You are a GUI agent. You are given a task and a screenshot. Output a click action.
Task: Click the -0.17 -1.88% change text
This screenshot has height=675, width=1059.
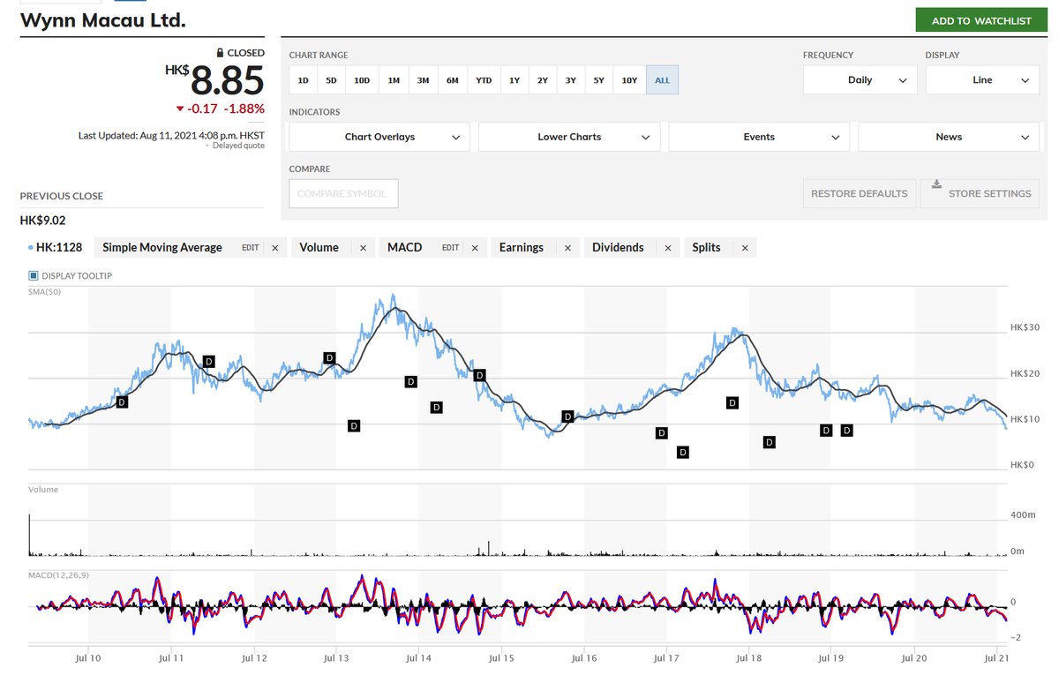220,109
